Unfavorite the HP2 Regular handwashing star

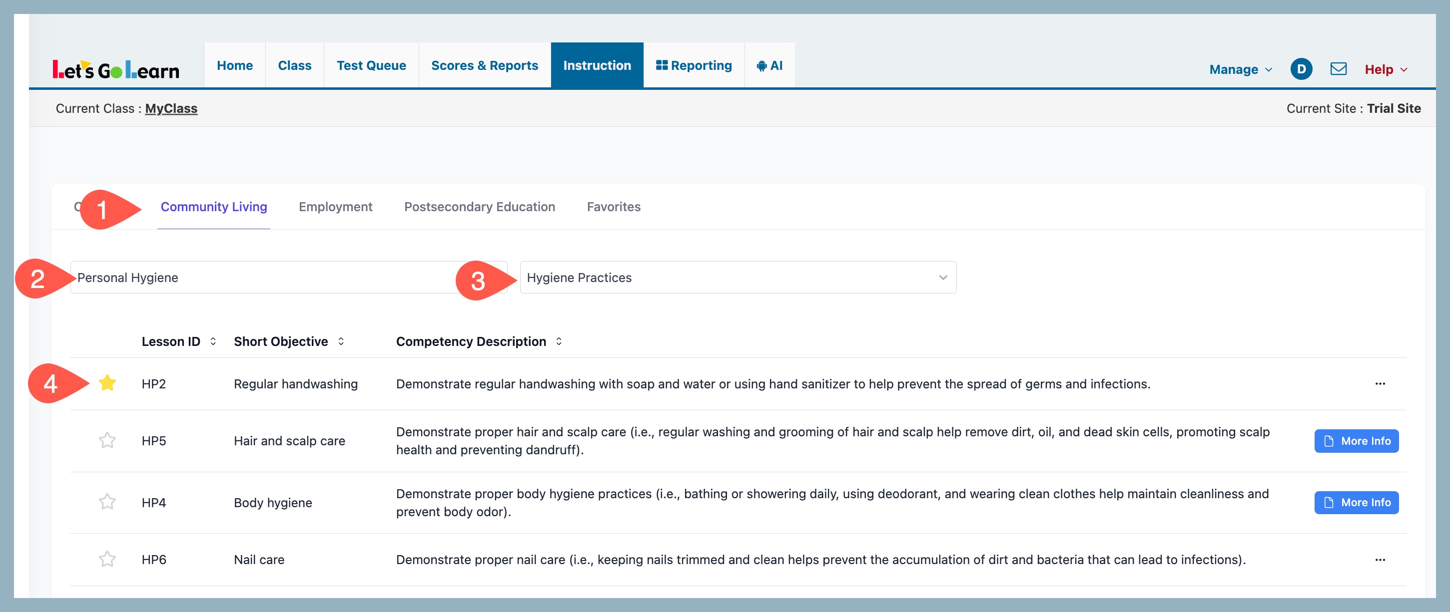[107, 384]
